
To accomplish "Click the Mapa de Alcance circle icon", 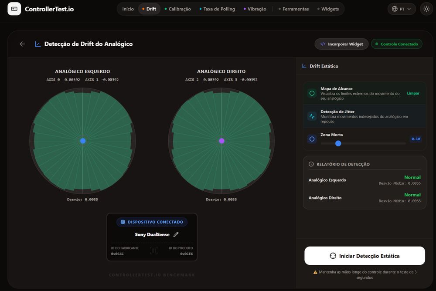I will (x=312, y=93).
